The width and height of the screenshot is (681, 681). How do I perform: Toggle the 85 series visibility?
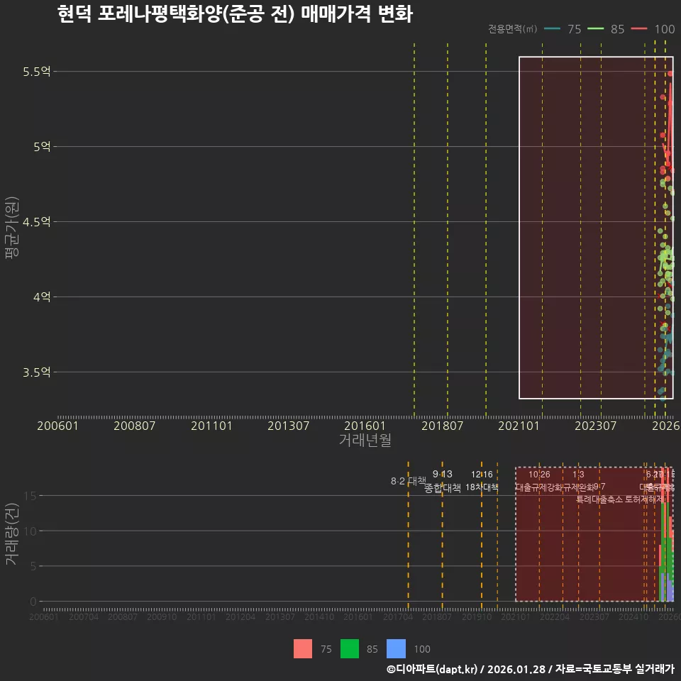pyautogui.click(x=616, y=30)
